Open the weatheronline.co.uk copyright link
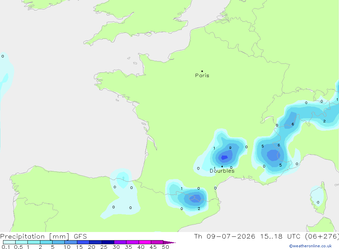This screenshot has width=339, height=249. pos(311,246)
